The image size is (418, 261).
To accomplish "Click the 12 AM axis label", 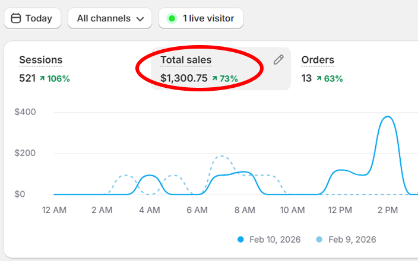I will [x=54, y=210].
